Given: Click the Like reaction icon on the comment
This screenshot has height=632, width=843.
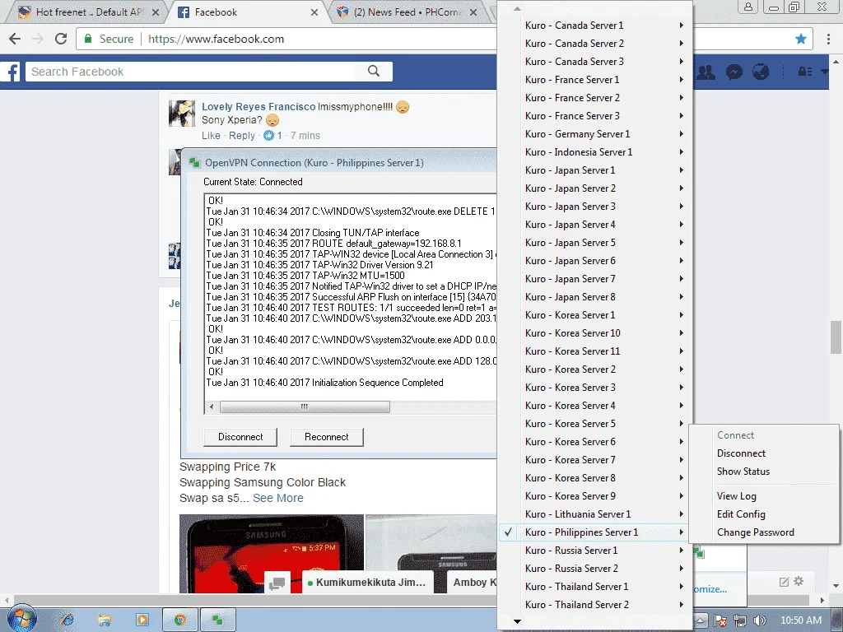Looking at the screenshot, I should click(x=269, y=136).
